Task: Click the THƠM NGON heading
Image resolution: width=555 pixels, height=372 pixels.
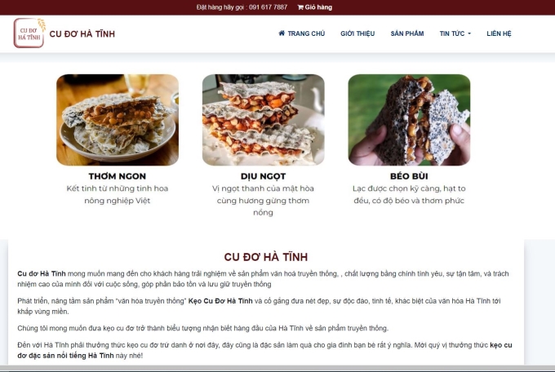Action: (x=118, y=176)
